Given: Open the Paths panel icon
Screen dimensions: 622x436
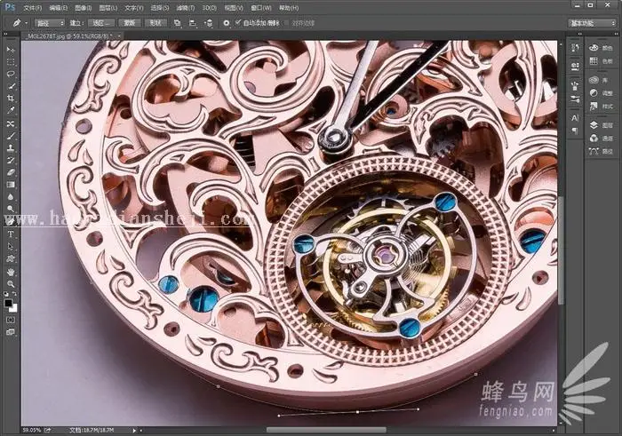Looking at the screenshot, I should coord(594,152).
